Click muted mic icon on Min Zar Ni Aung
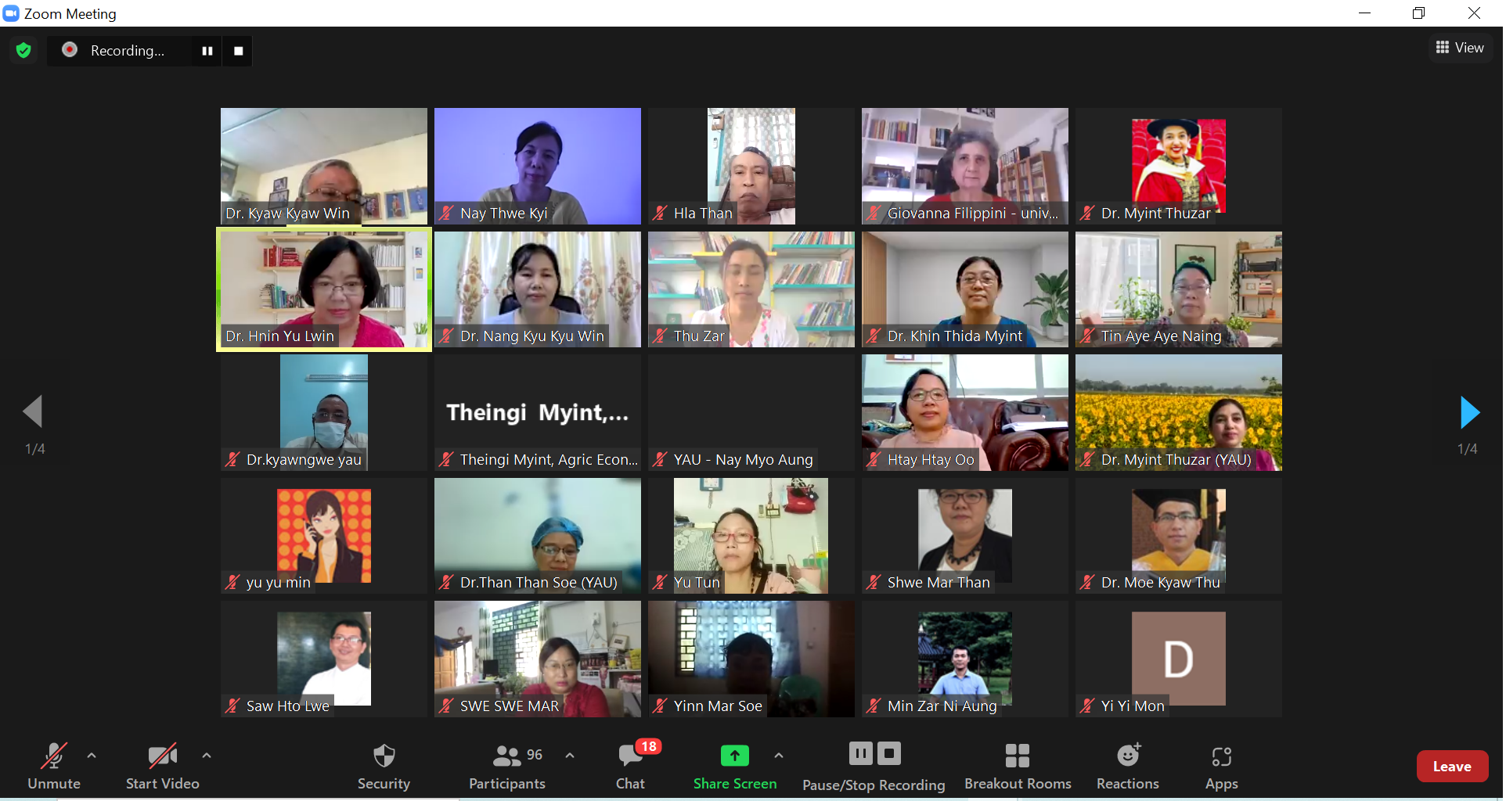 (x=874, y=706)
